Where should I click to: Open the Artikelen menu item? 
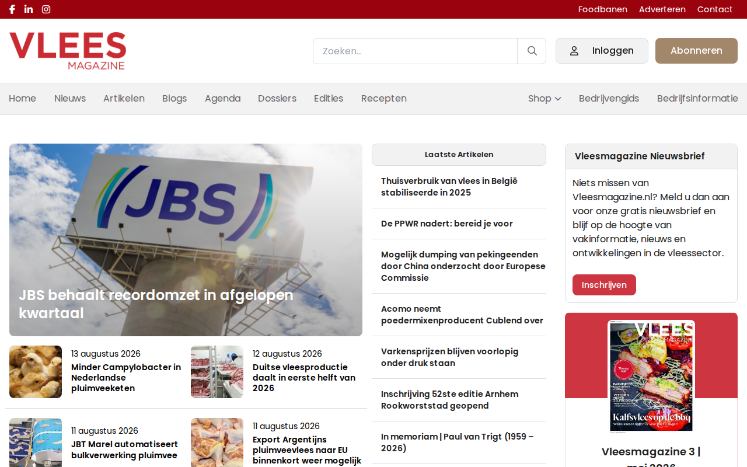tap(124, 99)
